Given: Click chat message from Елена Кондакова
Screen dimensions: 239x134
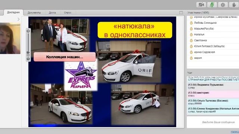Looking at the screenshot, I should (x=213, y=110).
